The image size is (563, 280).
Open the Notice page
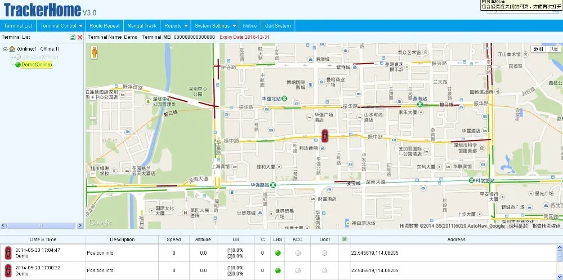[249, 26]
